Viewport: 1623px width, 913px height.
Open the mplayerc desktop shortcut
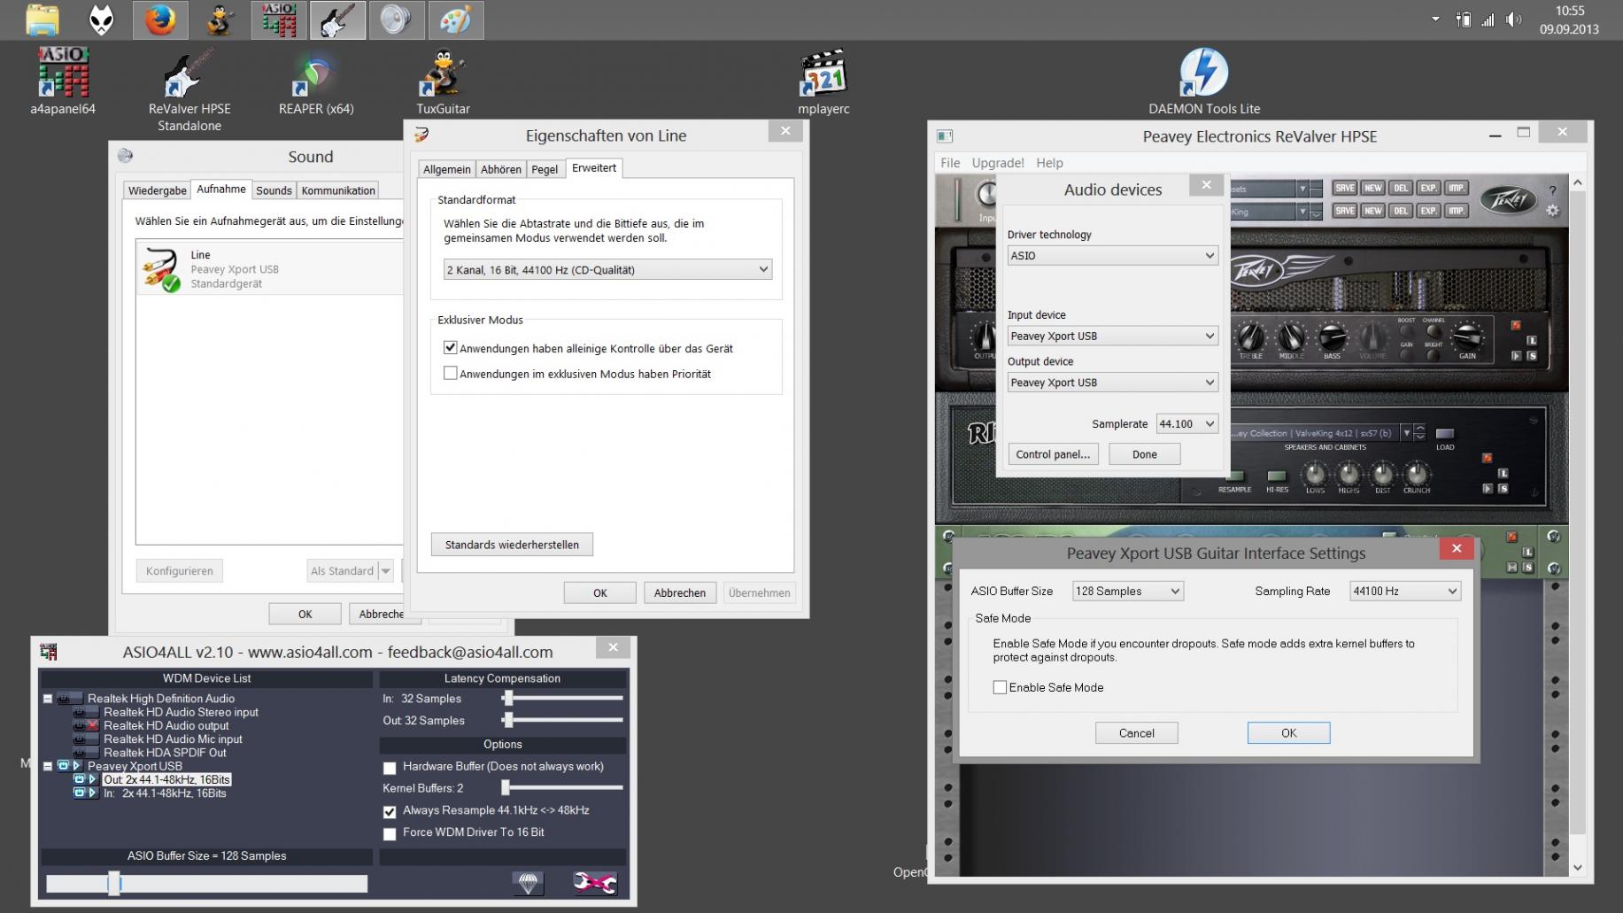click(823, 81)
